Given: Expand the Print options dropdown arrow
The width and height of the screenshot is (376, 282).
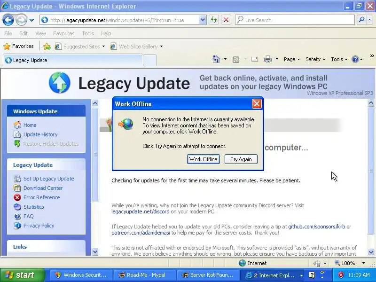Looking at the screenshot, I should click(x=277, y=59).
